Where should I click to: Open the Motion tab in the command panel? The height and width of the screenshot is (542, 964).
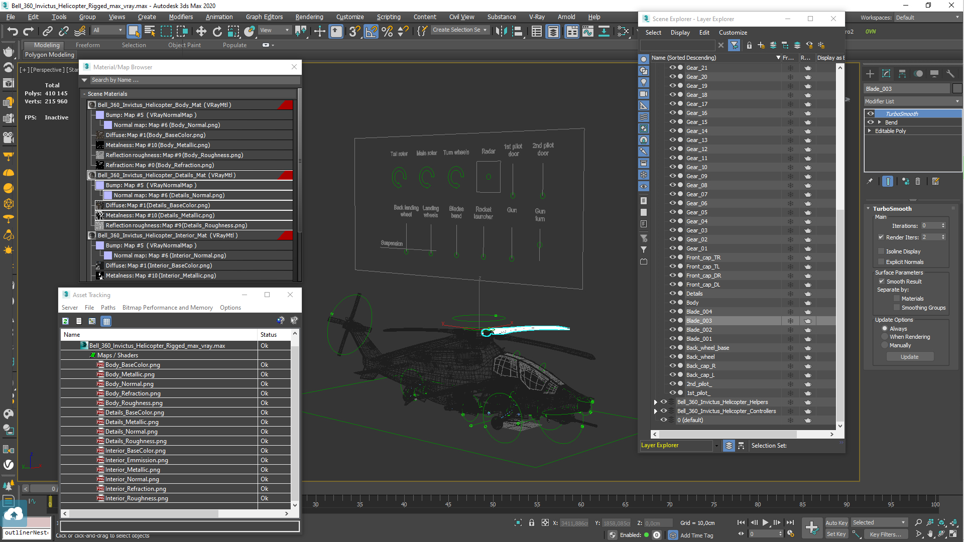918,74
